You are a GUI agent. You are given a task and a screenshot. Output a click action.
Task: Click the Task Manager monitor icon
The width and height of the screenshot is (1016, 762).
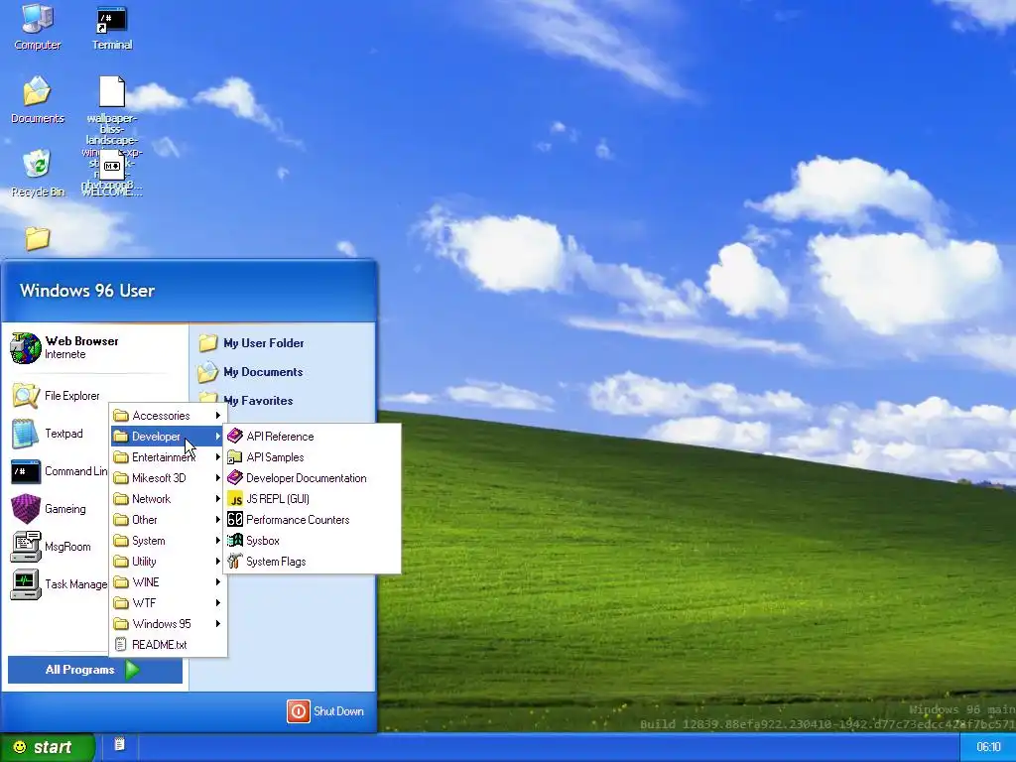click(26, 583)
